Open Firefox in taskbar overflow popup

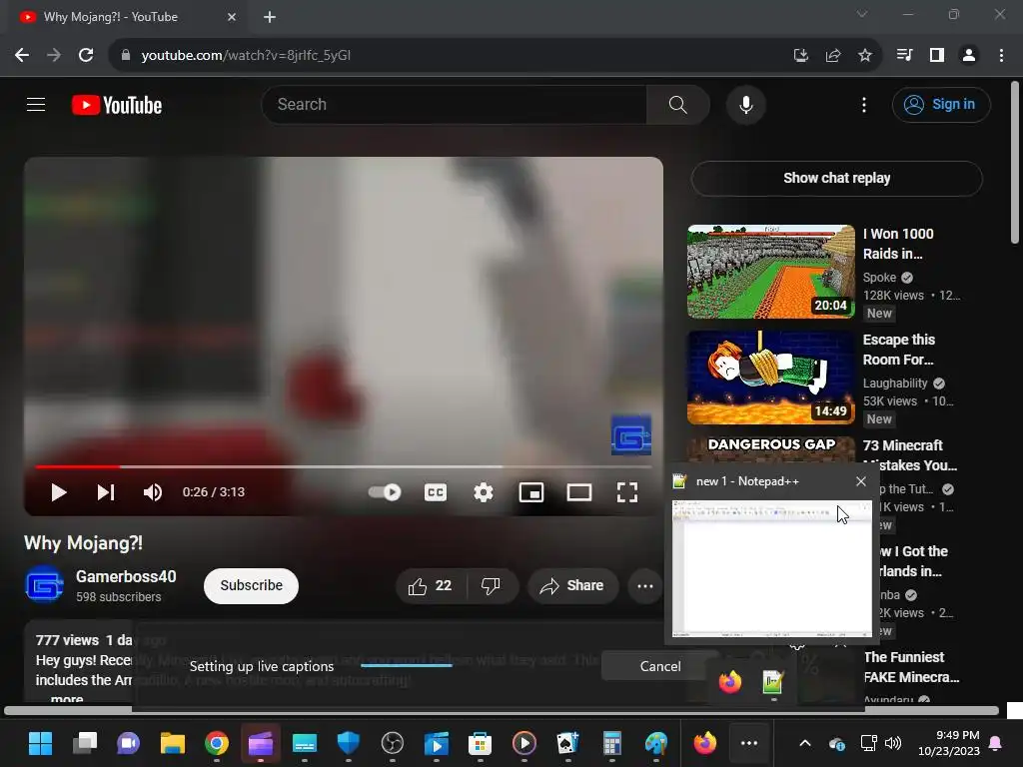[730, 682]
